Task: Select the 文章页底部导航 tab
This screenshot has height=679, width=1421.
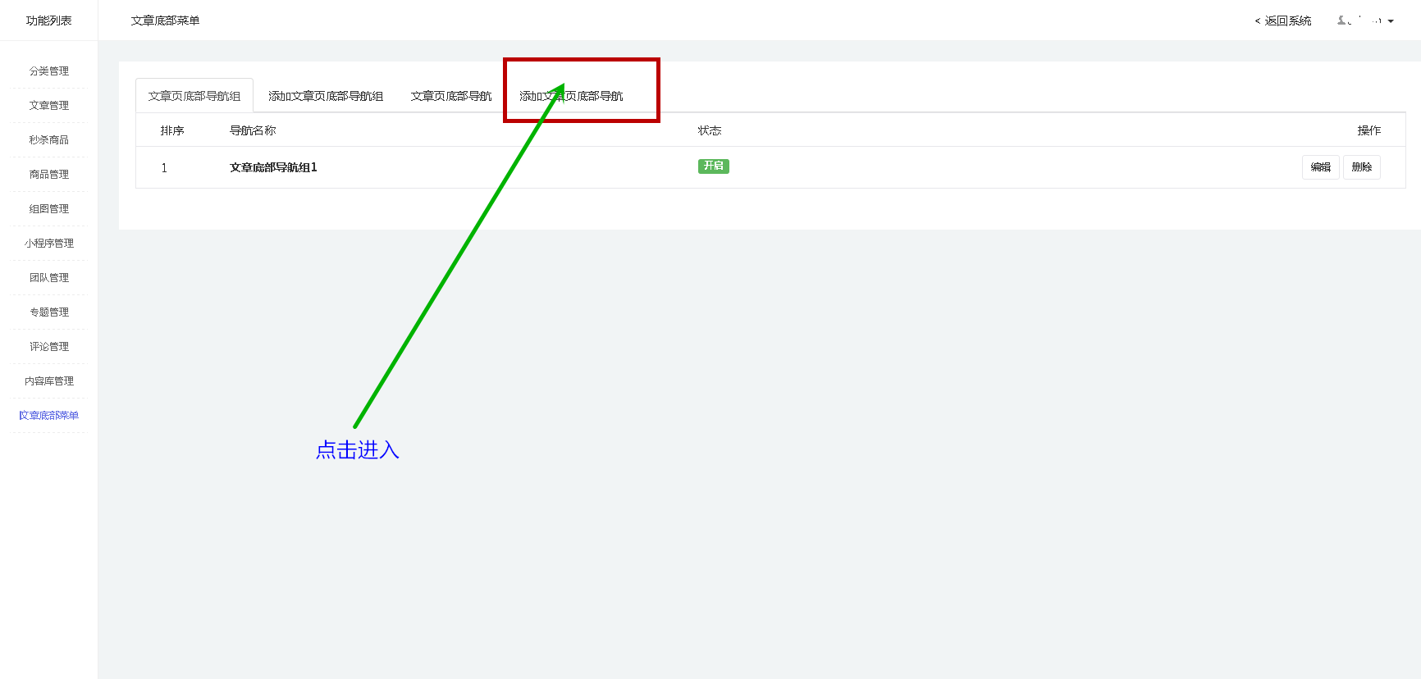Action: pos(451,96)
